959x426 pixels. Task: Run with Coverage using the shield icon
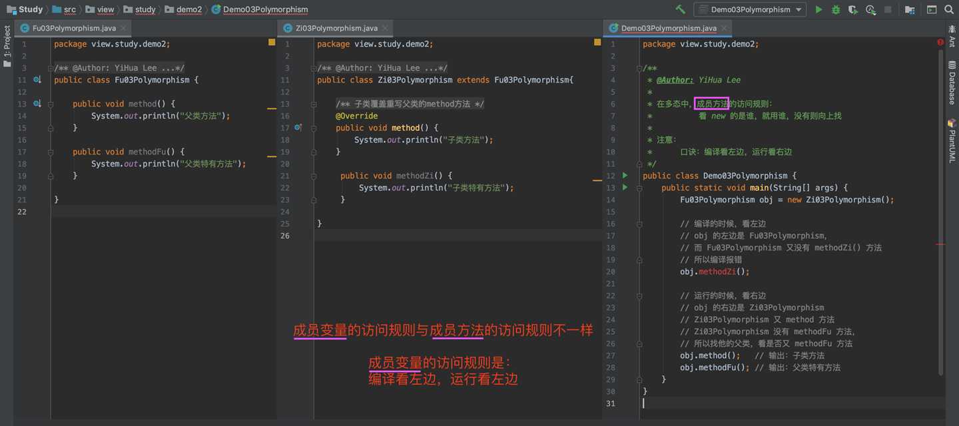pos(852,9)
